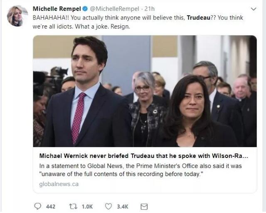Click the 442 replies count
The width and height of the screenshot is (266, 213).
[x=50, y=206]
